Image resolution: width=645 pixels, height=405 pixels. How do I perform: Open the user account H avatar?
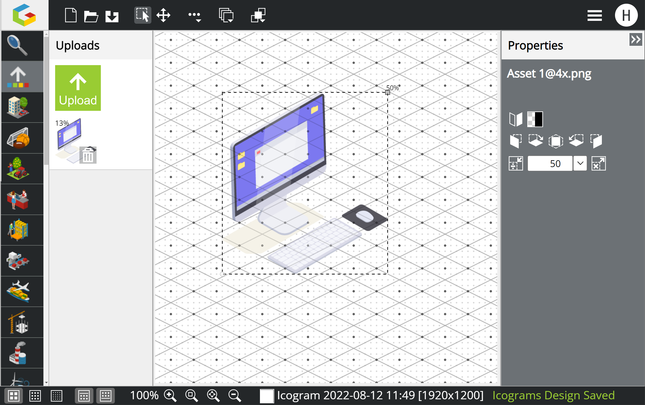pyautogui.click(x=626, y=15)
